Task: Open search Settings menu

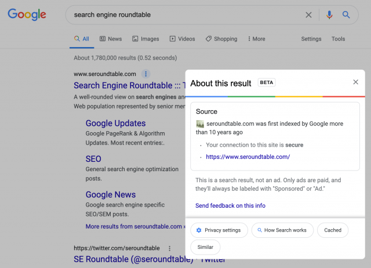Action: coord(311,39)
